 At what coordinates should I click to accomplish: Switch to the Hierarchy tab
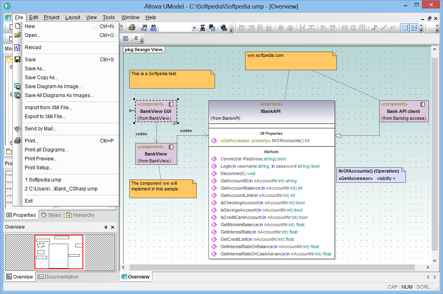[80, 215]
